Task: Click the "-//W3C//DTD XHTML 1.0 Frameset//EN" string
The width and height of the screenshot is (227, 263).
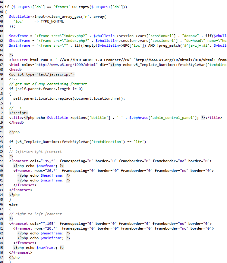Action: pyautogui.click(x=93, y=60)
